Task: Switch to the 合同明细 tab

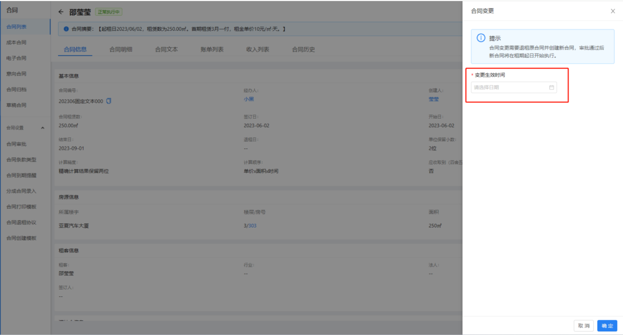Action: (x=121, y=49)
